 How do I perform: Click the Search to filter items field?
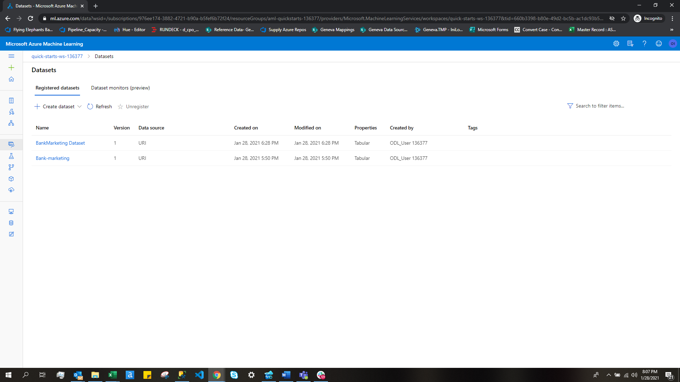click(x=600, y=106)
